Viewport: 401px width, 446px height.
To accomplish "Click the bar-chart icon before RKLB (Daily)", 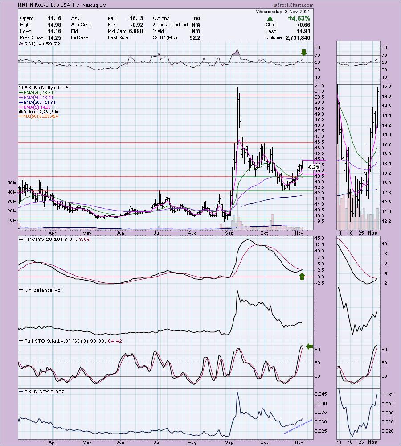I will click(x=21, y=87).
